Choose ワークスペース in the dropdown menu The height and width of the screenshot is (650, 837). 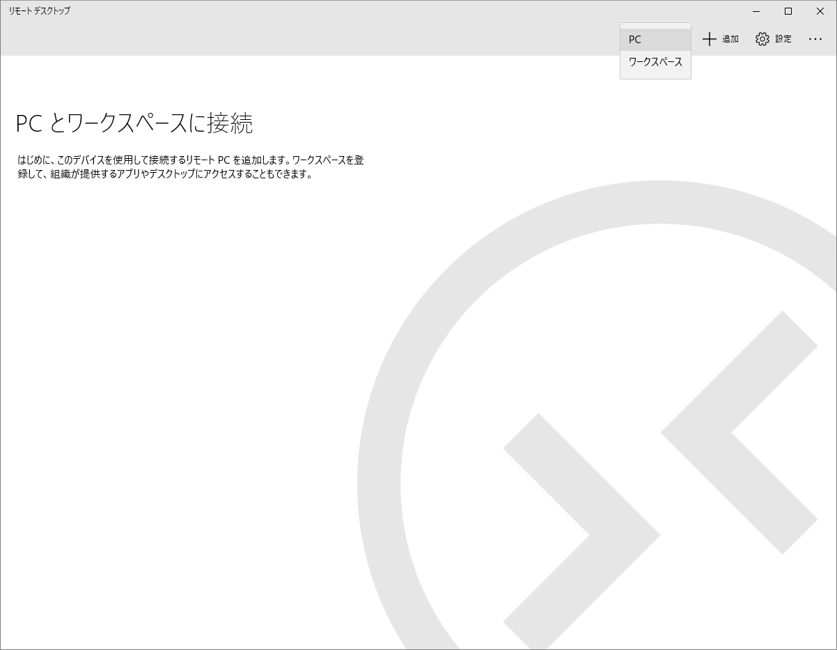[655, 62]
